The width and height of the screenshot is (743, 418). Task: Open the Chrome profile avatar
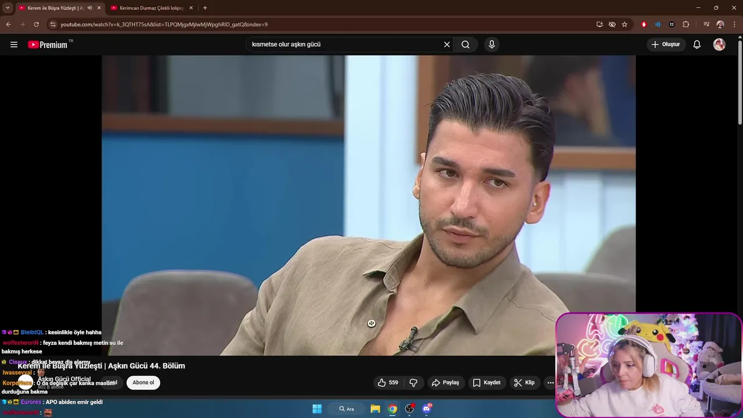pos(720,24)
